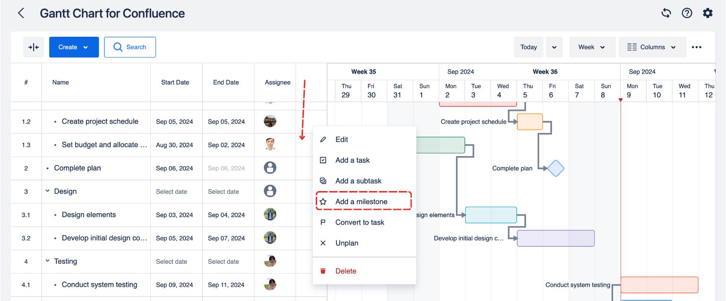Open the three-dot more options menu
The height and width of the screenshot is (301, 726).
point(696,47)
